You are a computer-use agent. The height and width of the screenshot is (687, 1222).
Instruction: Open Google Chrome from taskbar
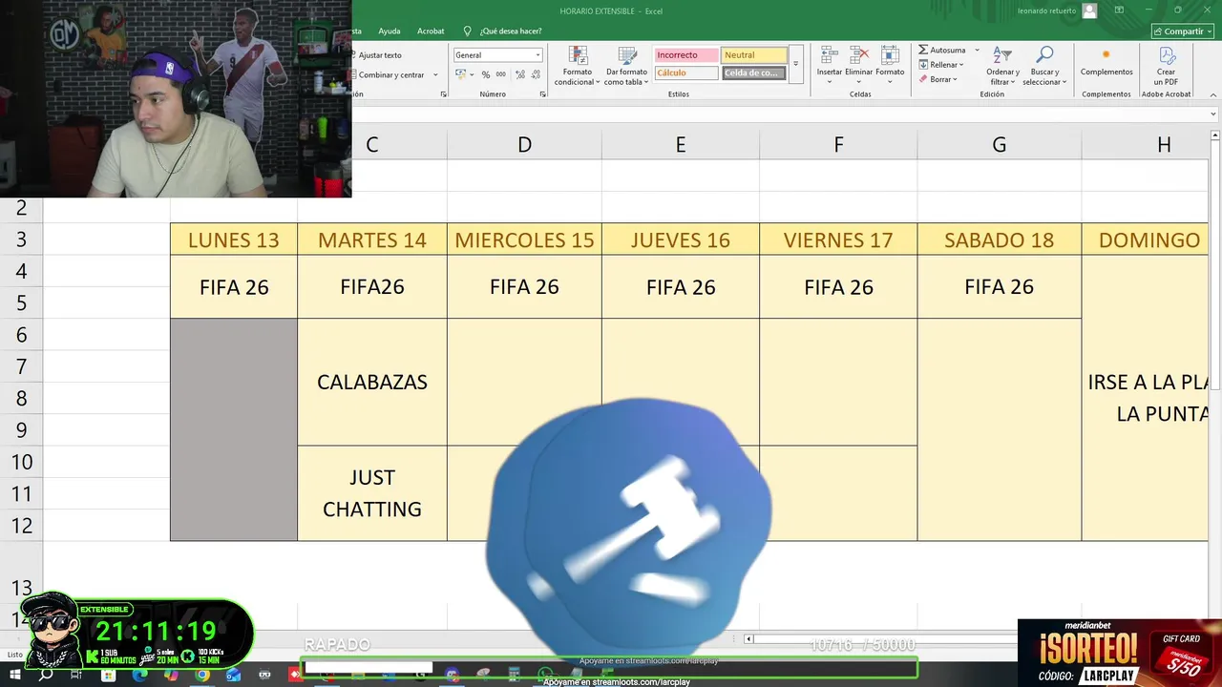coord(202,675)
